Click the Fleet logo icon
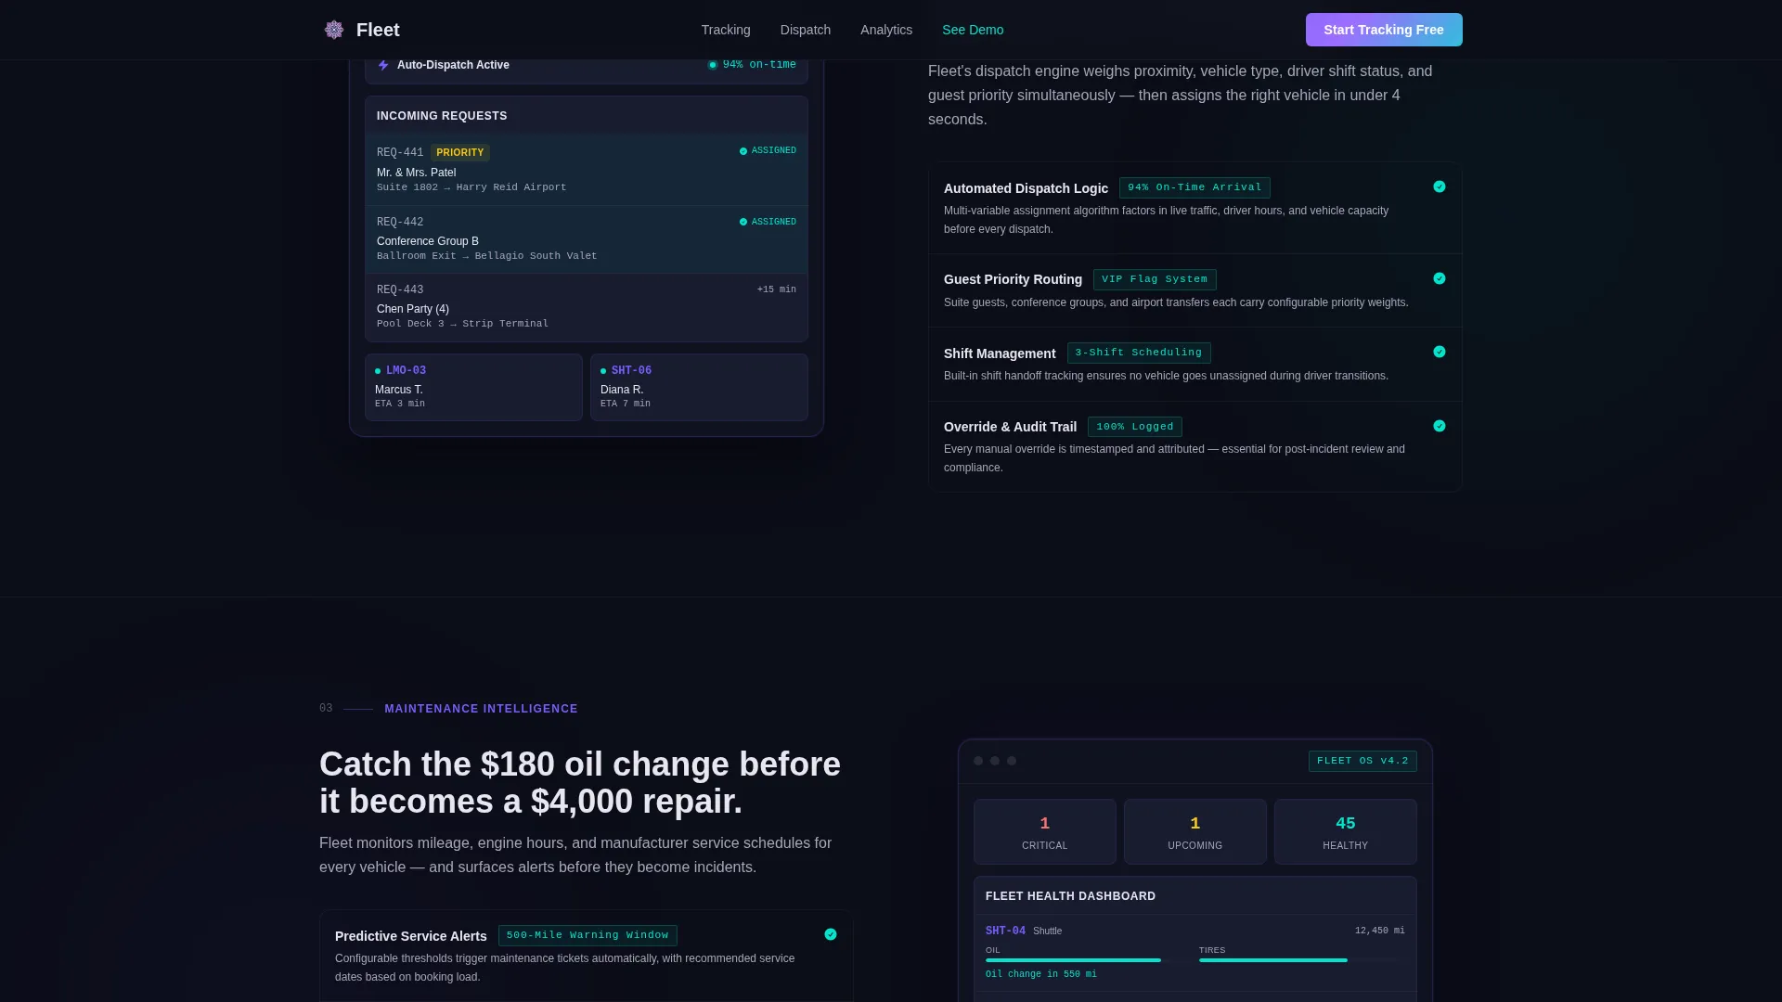The height and width of the screenshot is (1002, 1782). [x=334, y=30]
